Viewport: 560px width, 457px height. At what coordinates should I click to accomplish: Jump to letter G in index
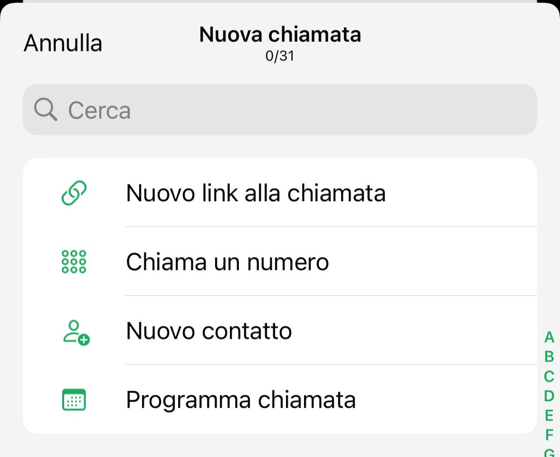point(549,452)
